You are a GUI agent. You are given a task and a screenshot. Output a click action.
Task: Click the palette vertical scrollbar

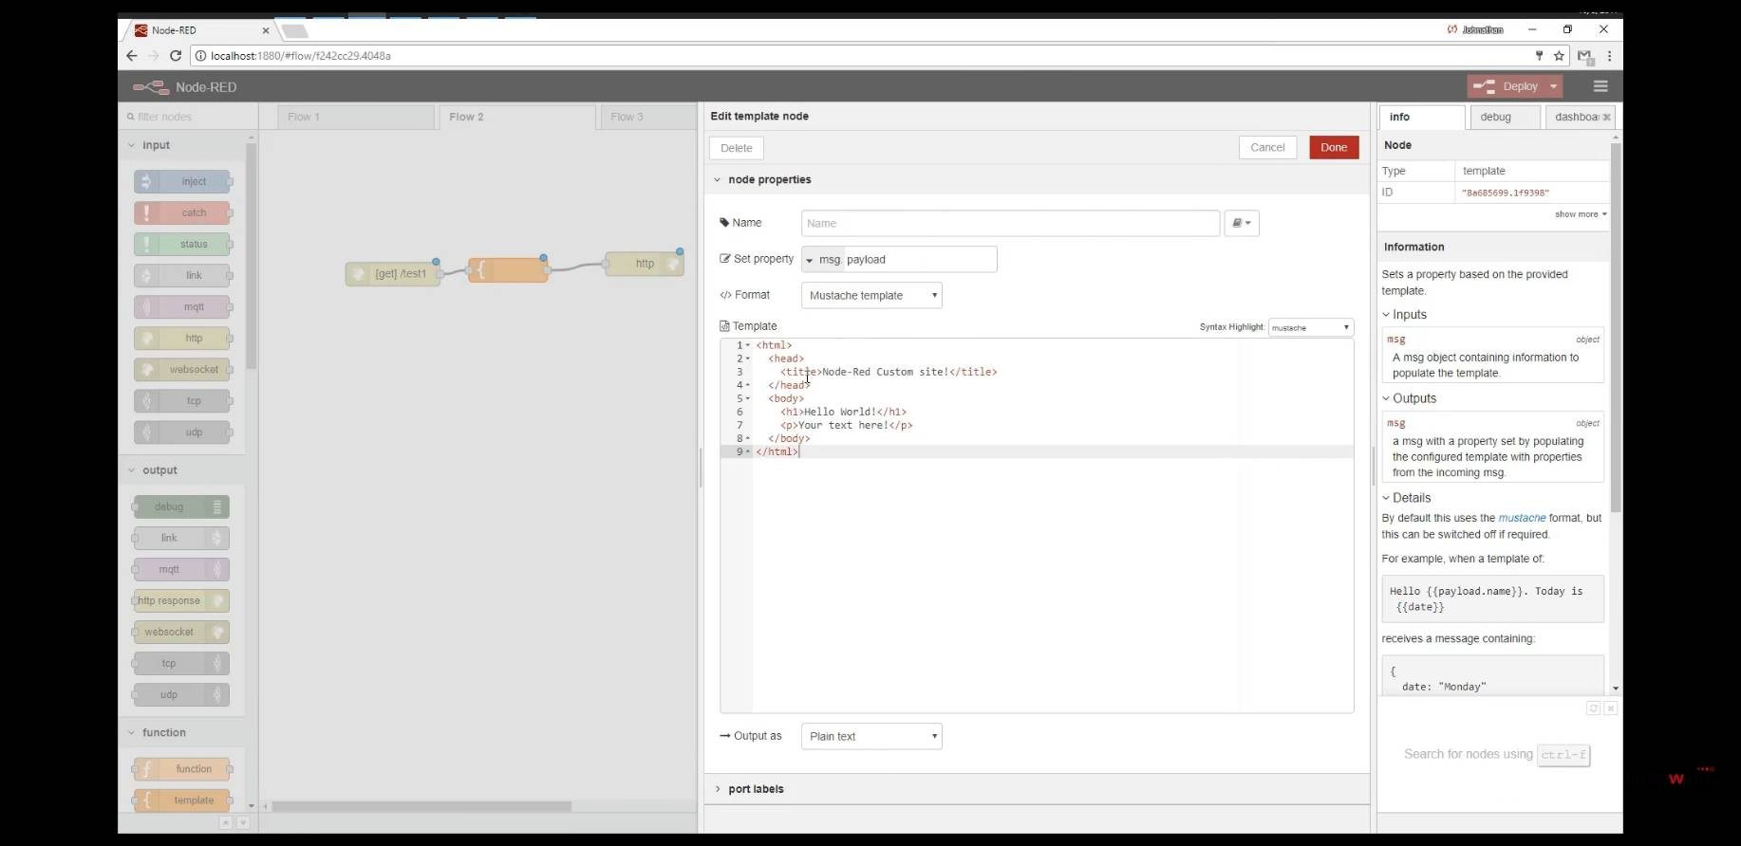tap(252, 256)
